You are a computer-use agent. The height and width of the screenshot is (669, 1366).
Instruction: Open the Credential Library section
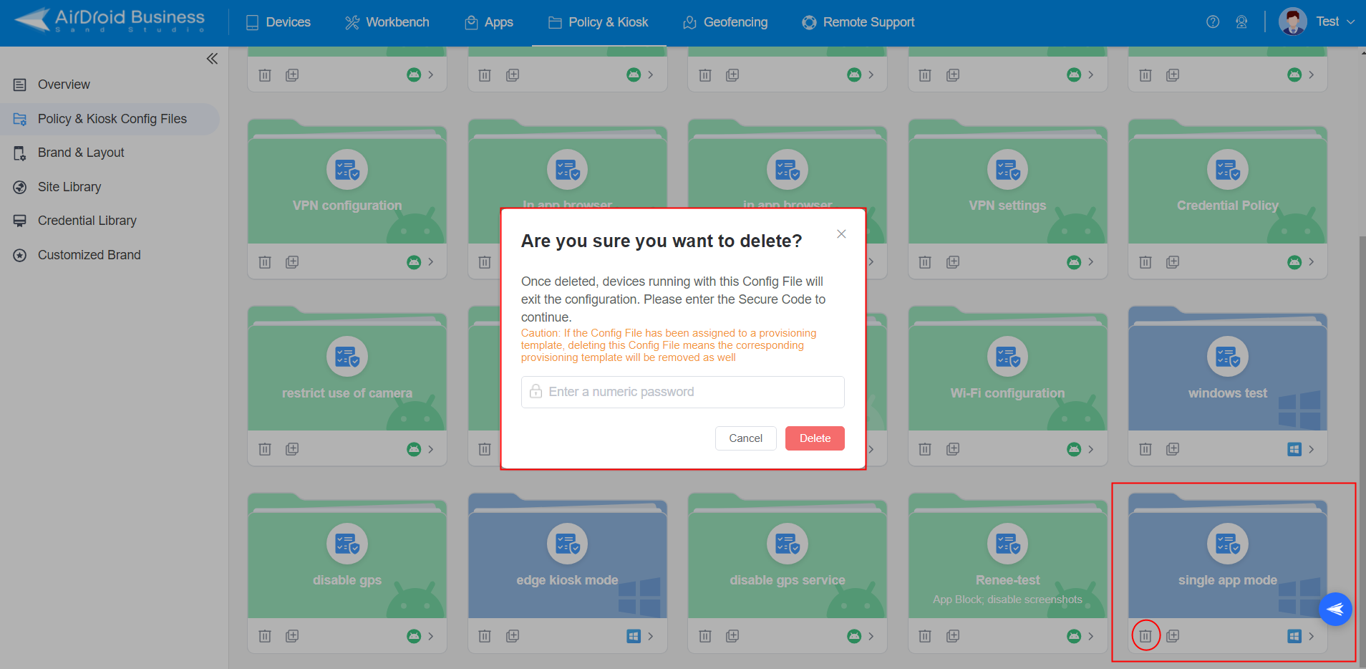(x=87, y=220)
